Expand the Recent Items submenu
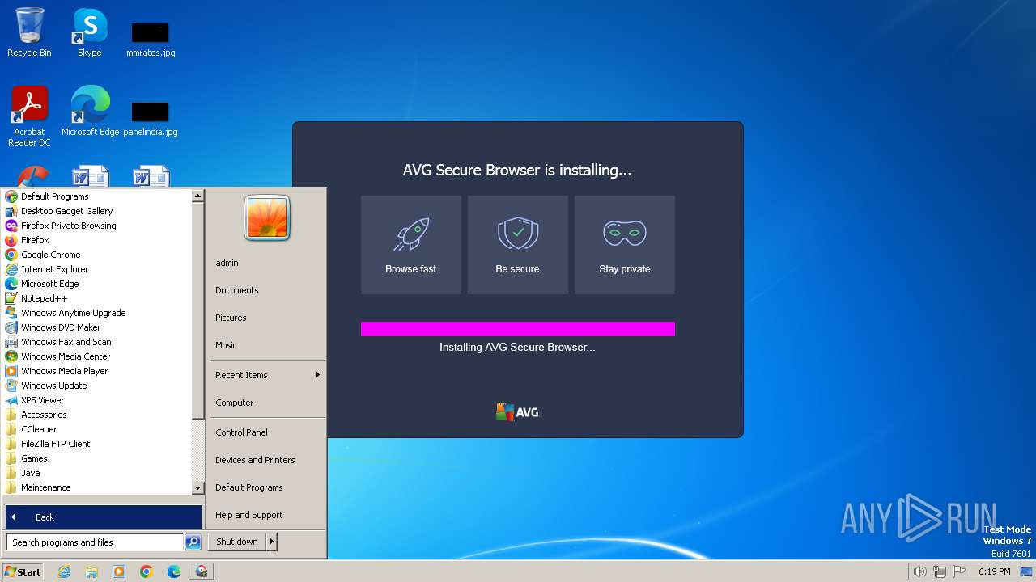The height and width of the screenshot is (582, 1036). 266,375
